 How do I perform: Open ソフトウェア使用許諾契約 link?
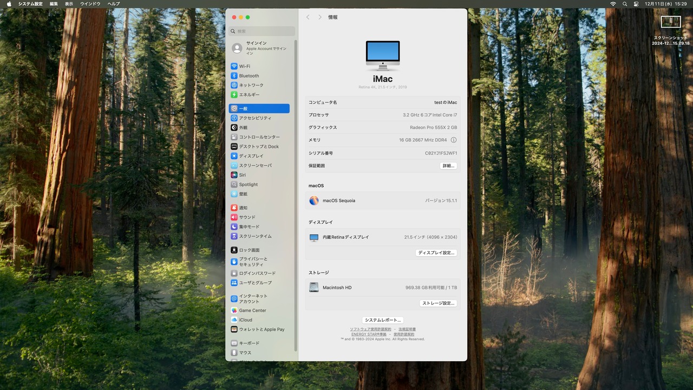tap(370, 329)
